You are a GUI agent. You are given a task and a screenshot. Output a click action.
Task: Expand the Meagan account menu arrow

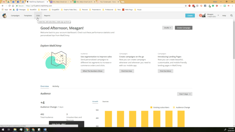click(x=218, y=15)
